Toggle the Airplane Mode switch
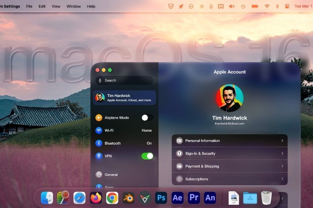 [147, 118]
